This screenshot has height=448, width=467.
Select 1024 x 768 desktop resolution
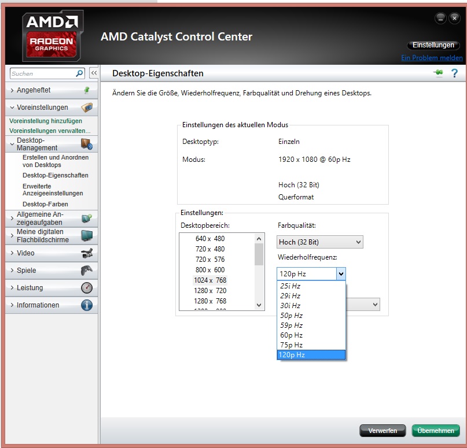point(210,280)
